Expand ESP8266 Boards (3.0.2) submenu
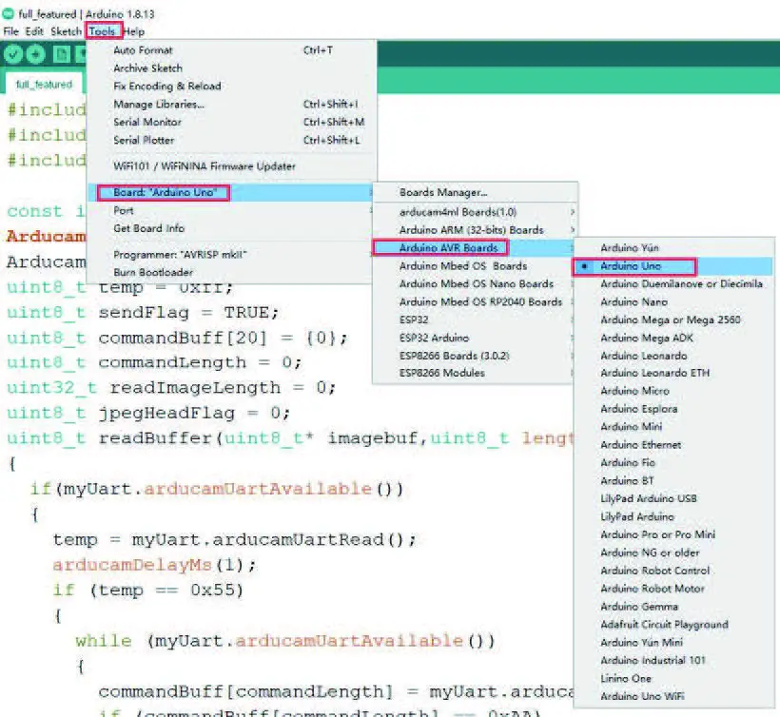The height and width of the screenshot is (717, 780). pyautogui.click(x=475, y=356)
